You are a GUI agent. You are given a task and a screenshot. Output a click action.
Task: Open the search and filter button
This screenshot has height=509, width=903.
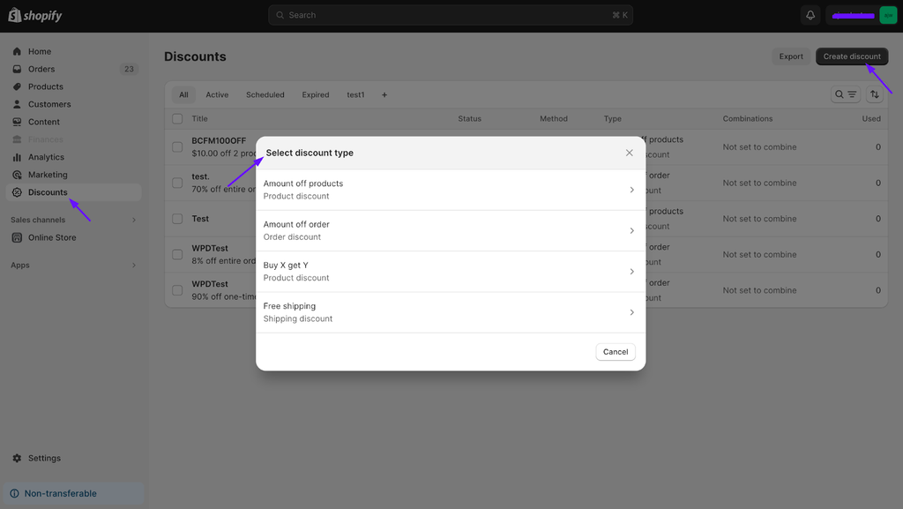846,94
